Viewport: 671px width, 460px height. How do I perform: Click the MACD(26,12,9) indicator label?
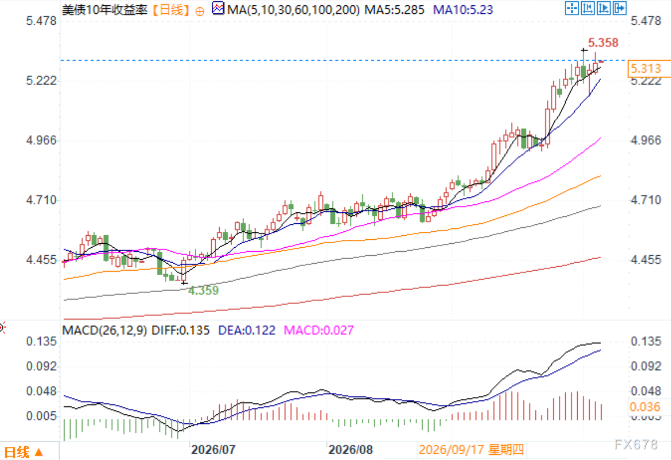point(105,330)
